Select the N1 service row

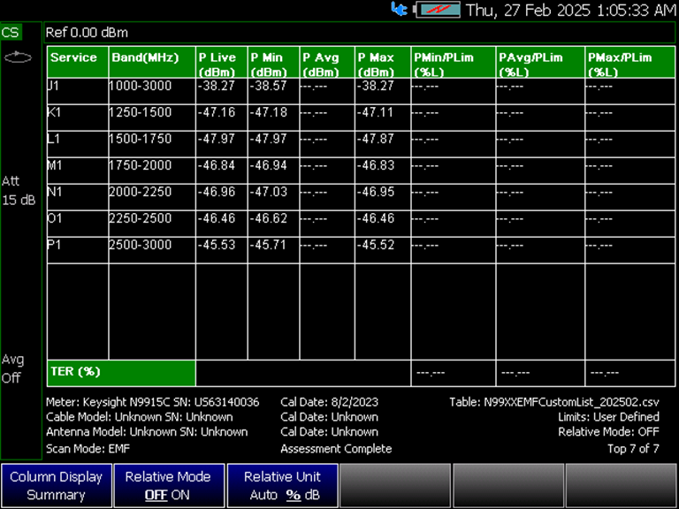click(361, 197)
